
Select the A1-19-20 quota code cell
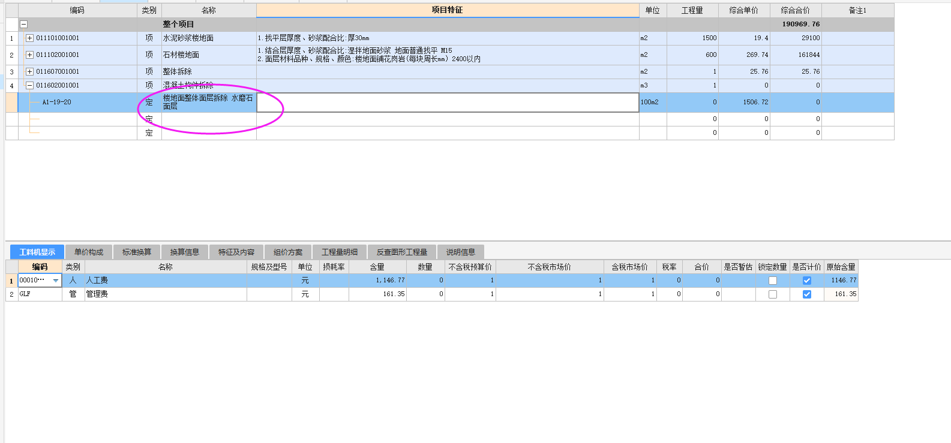click(x=77, y=103)
